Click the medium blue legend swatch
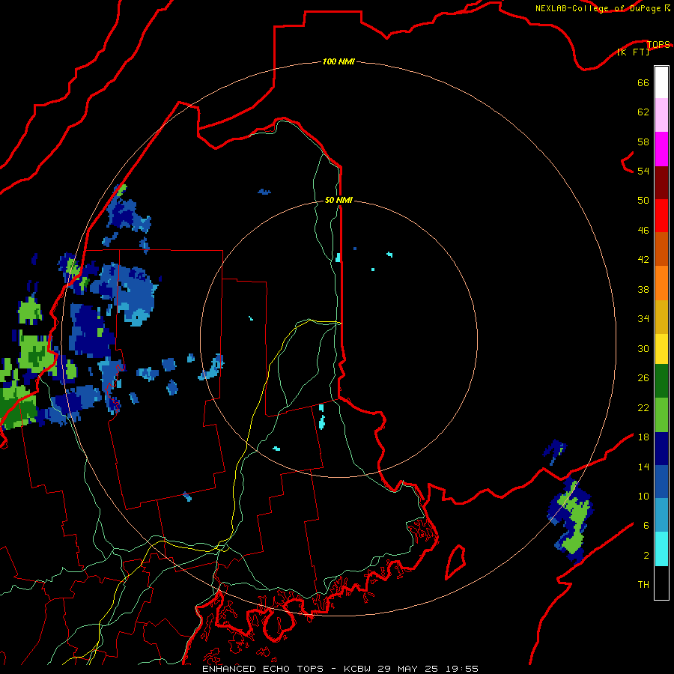Screen dimensions: 674x674 coord(661,482)
